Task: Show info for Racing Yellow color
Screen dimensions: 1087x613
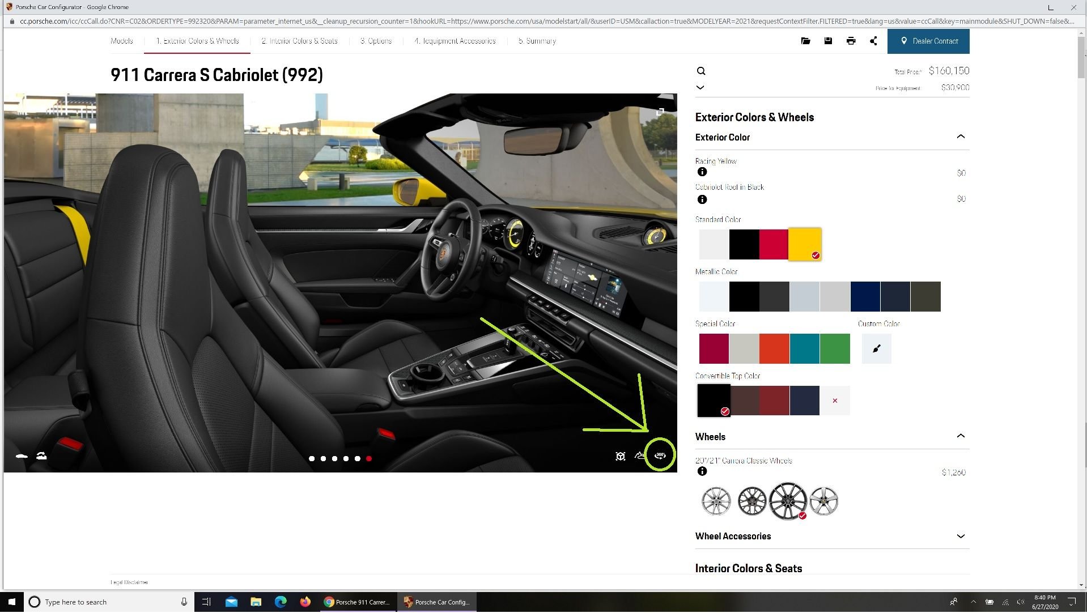Action: click(x=702, y=172)
